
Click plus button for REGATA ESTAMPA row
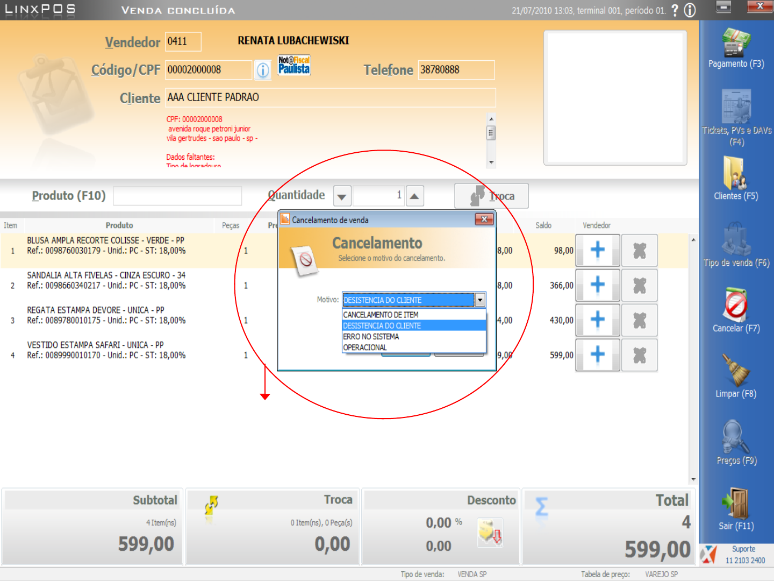pos(598,320)
